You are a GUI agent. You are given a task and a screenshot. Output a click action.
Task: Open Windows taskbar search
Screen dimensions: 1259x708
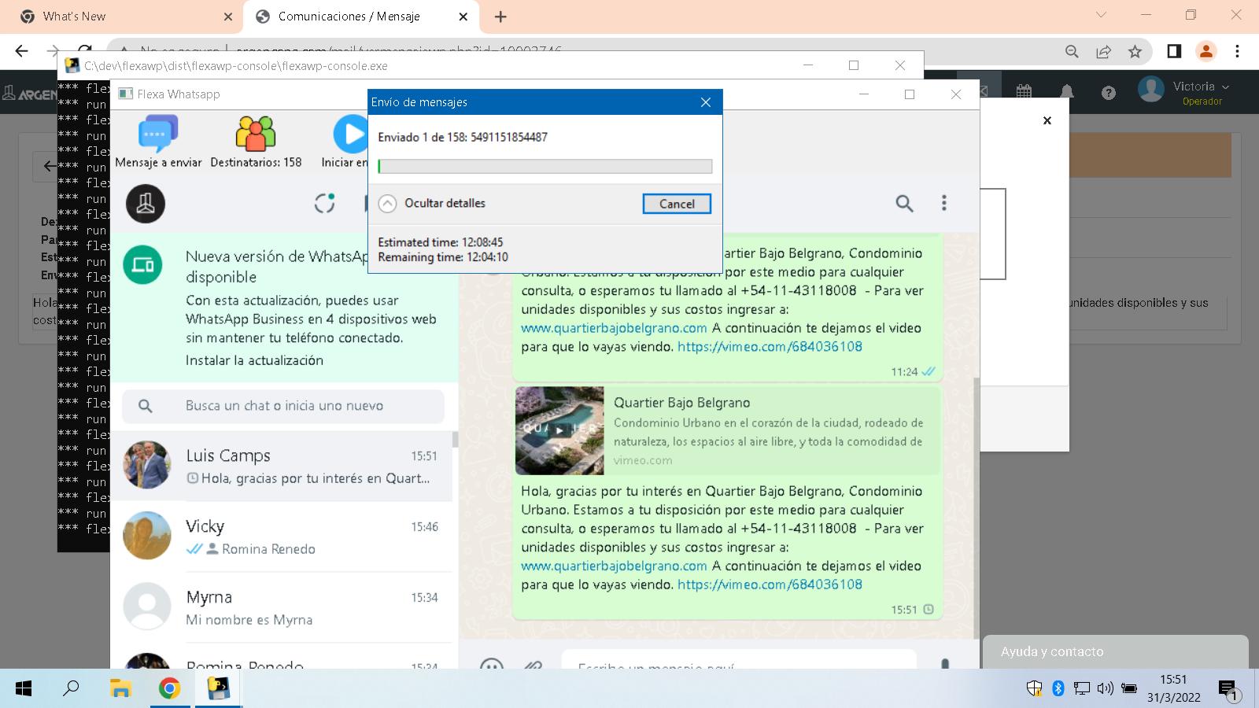pos(71,689)
